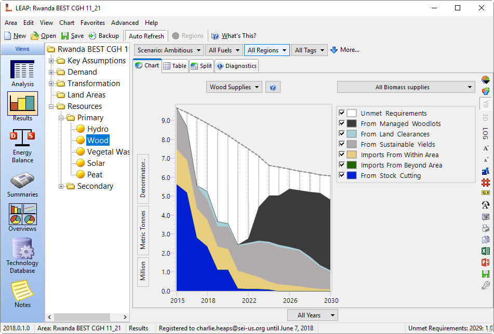This screenshot has width=494, height=334.
Task: Open the Area menu
Action: [x=11, y=23]
